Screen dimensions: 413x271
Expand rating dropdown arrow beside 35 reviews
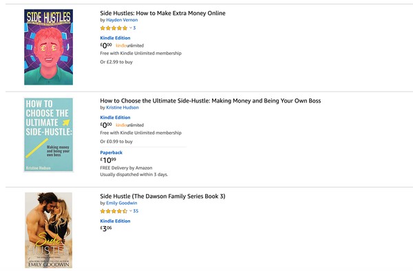(x=131, y=210)
